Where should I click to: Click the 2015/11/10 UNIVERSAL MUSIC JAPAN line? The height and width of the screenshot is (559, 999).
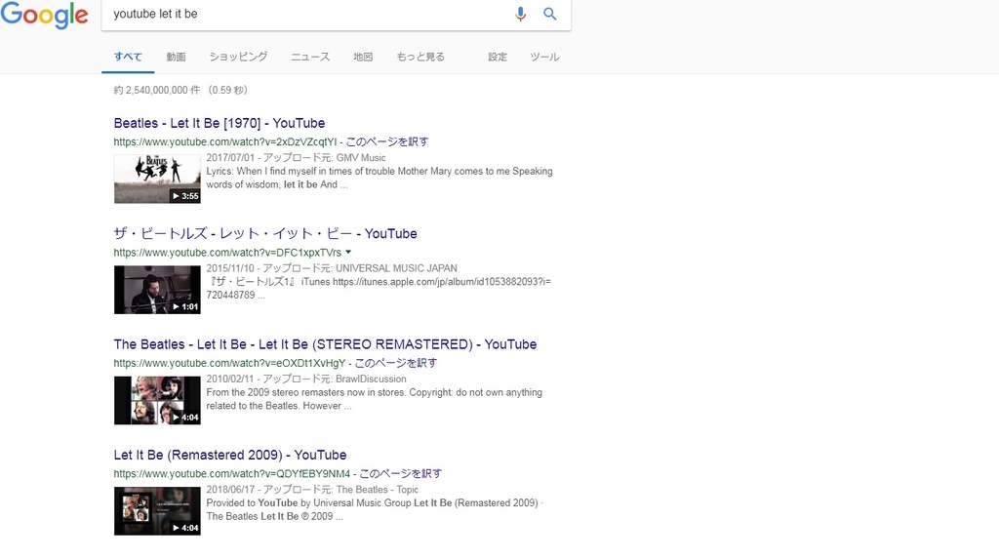332,268
